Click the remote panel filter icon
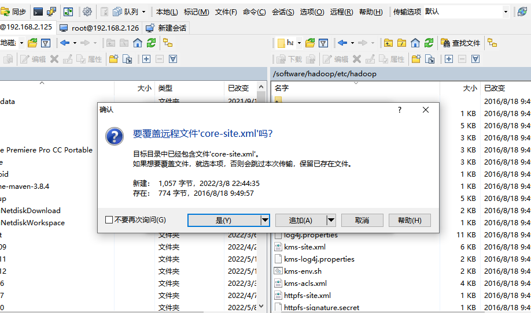The height and width of the screenshot is (313, 531). [323, 43]
